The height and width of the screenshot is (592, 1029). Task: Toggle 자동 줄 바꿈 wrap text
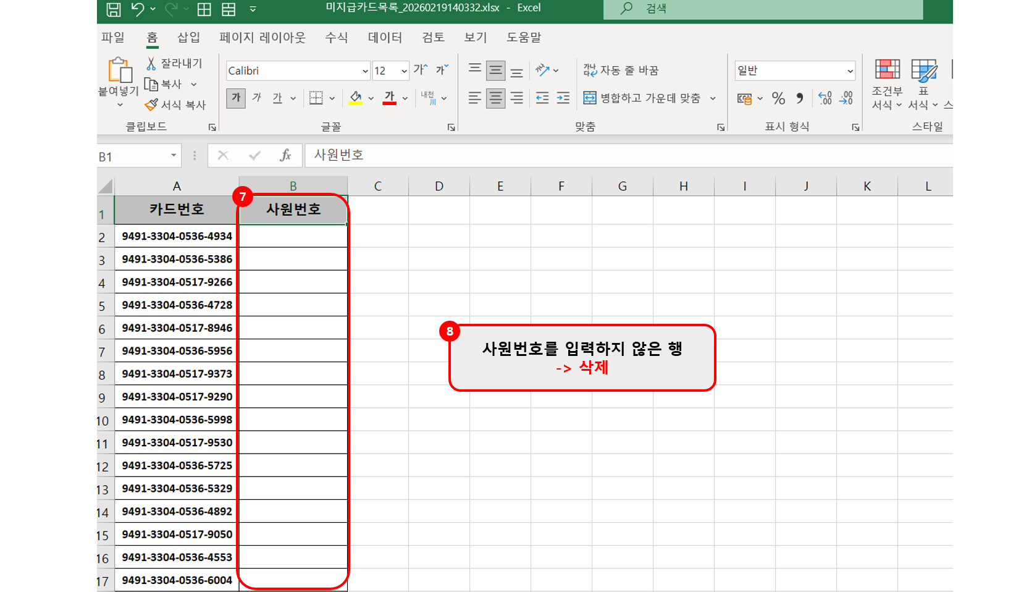[x=621, y=70]
